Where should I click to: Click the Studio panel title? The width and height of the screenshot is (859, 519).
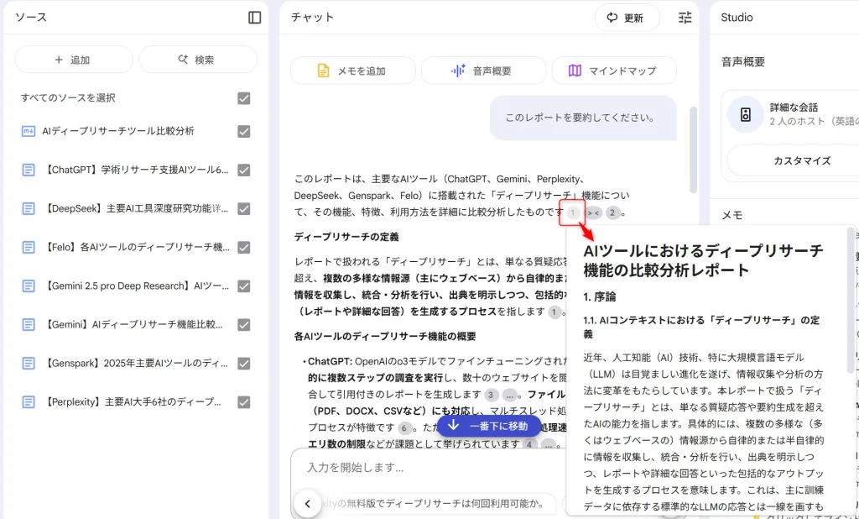(x=737, y=18)
